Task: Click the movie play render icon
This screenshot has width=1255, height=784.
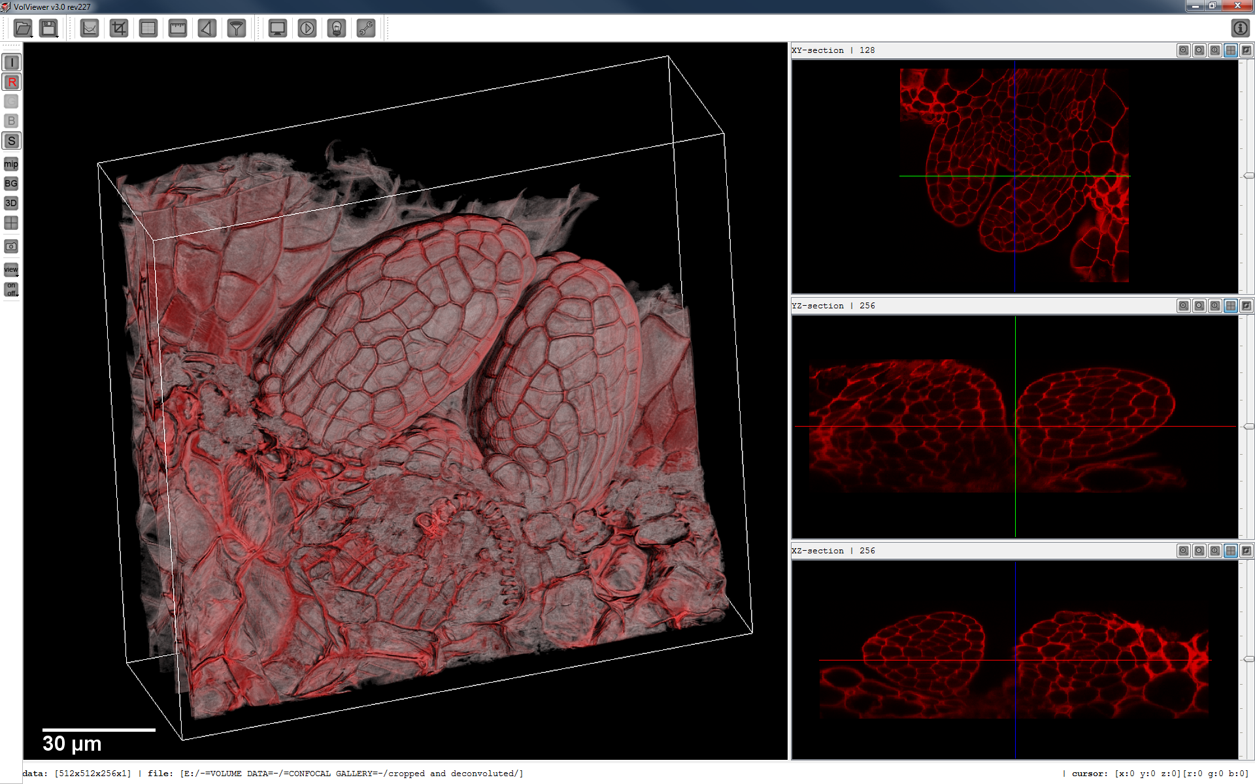Action: click(307, 28)
